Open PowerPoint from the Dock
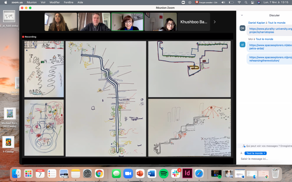 (140, 174)
